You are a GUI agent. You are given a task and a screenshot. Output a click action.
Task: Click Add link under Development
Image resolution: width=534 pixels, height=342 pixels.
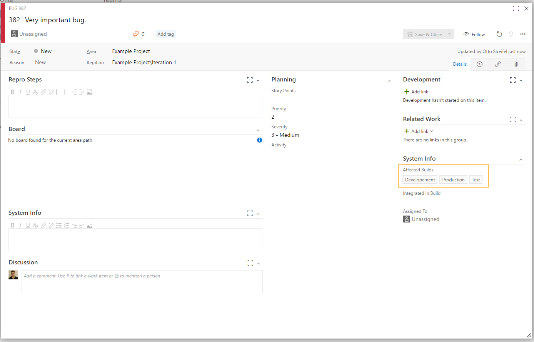click(x=416, y=92)
